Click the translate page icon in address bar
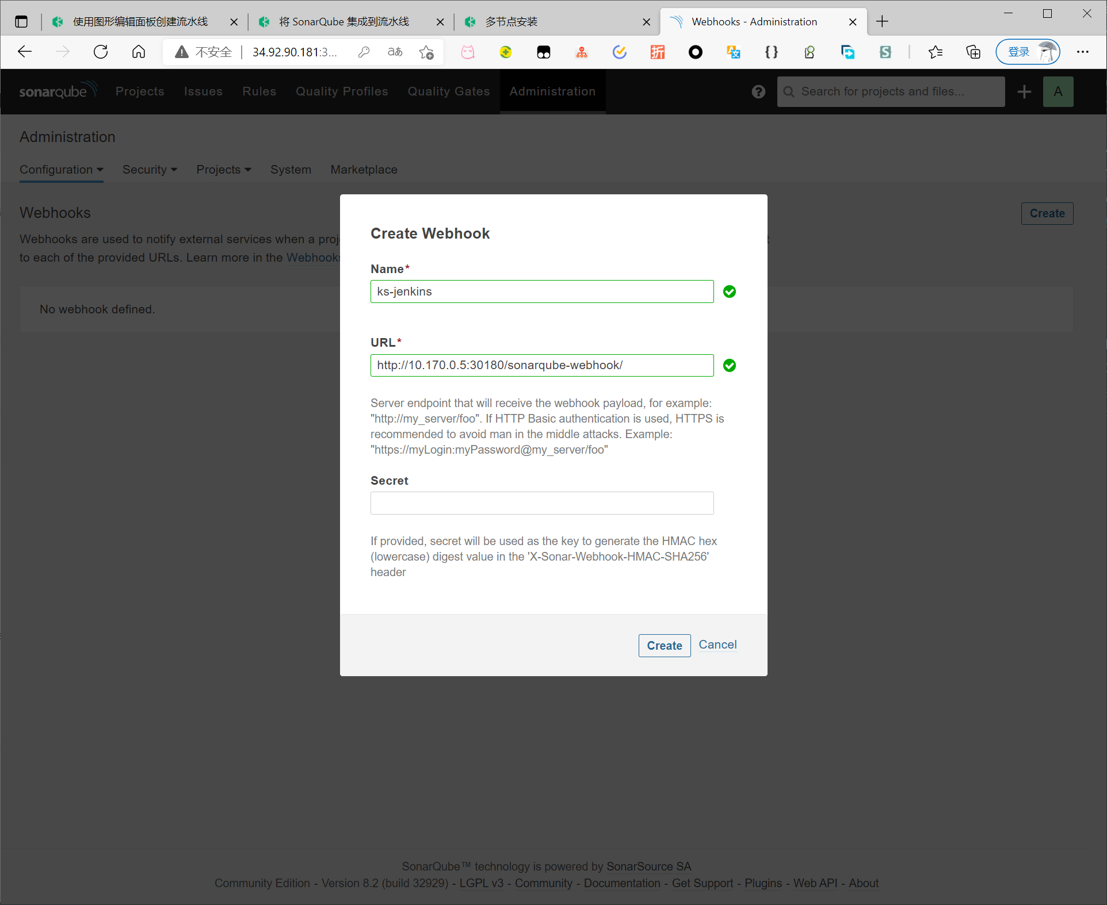 (x=395, y=52)
